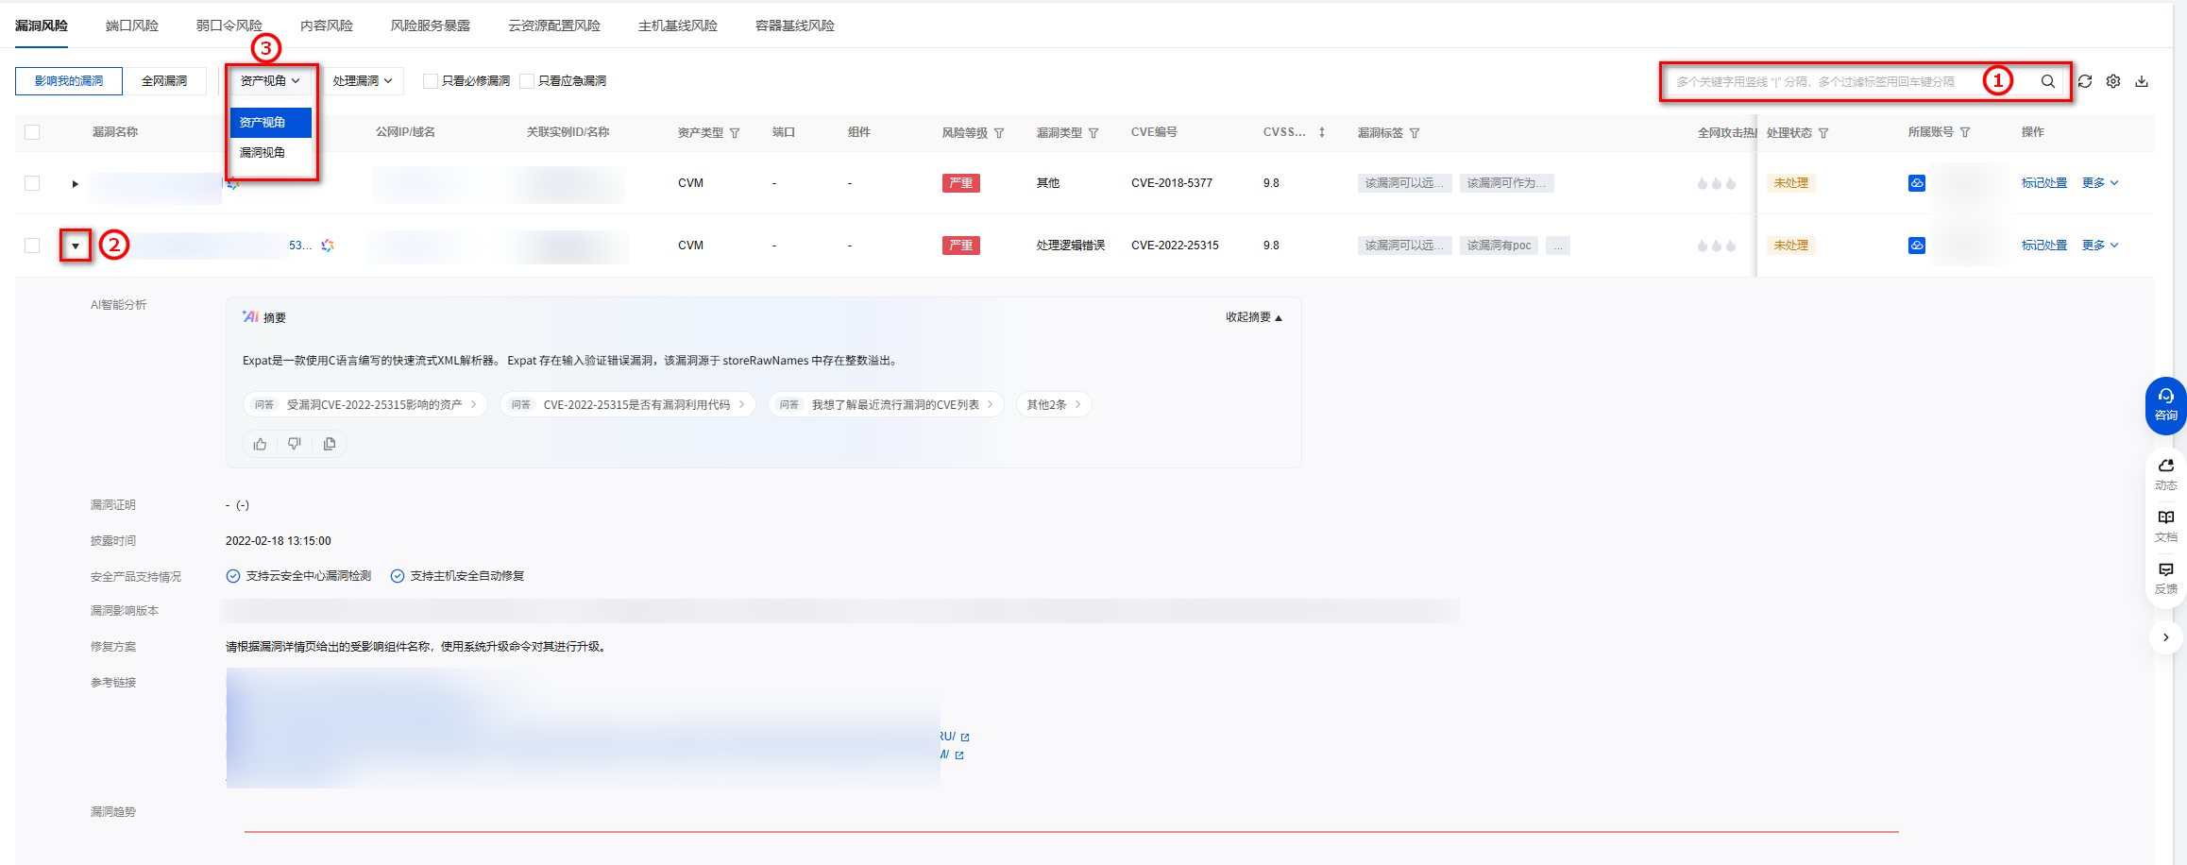Toggle the select-all header checkbox

pyautogui.click(x=32, y=132)
